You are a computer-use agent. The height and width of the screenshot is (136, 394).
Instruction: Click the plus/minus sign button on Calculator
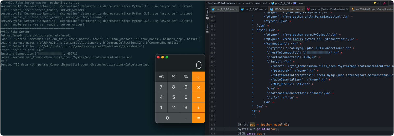coord(174,77)
